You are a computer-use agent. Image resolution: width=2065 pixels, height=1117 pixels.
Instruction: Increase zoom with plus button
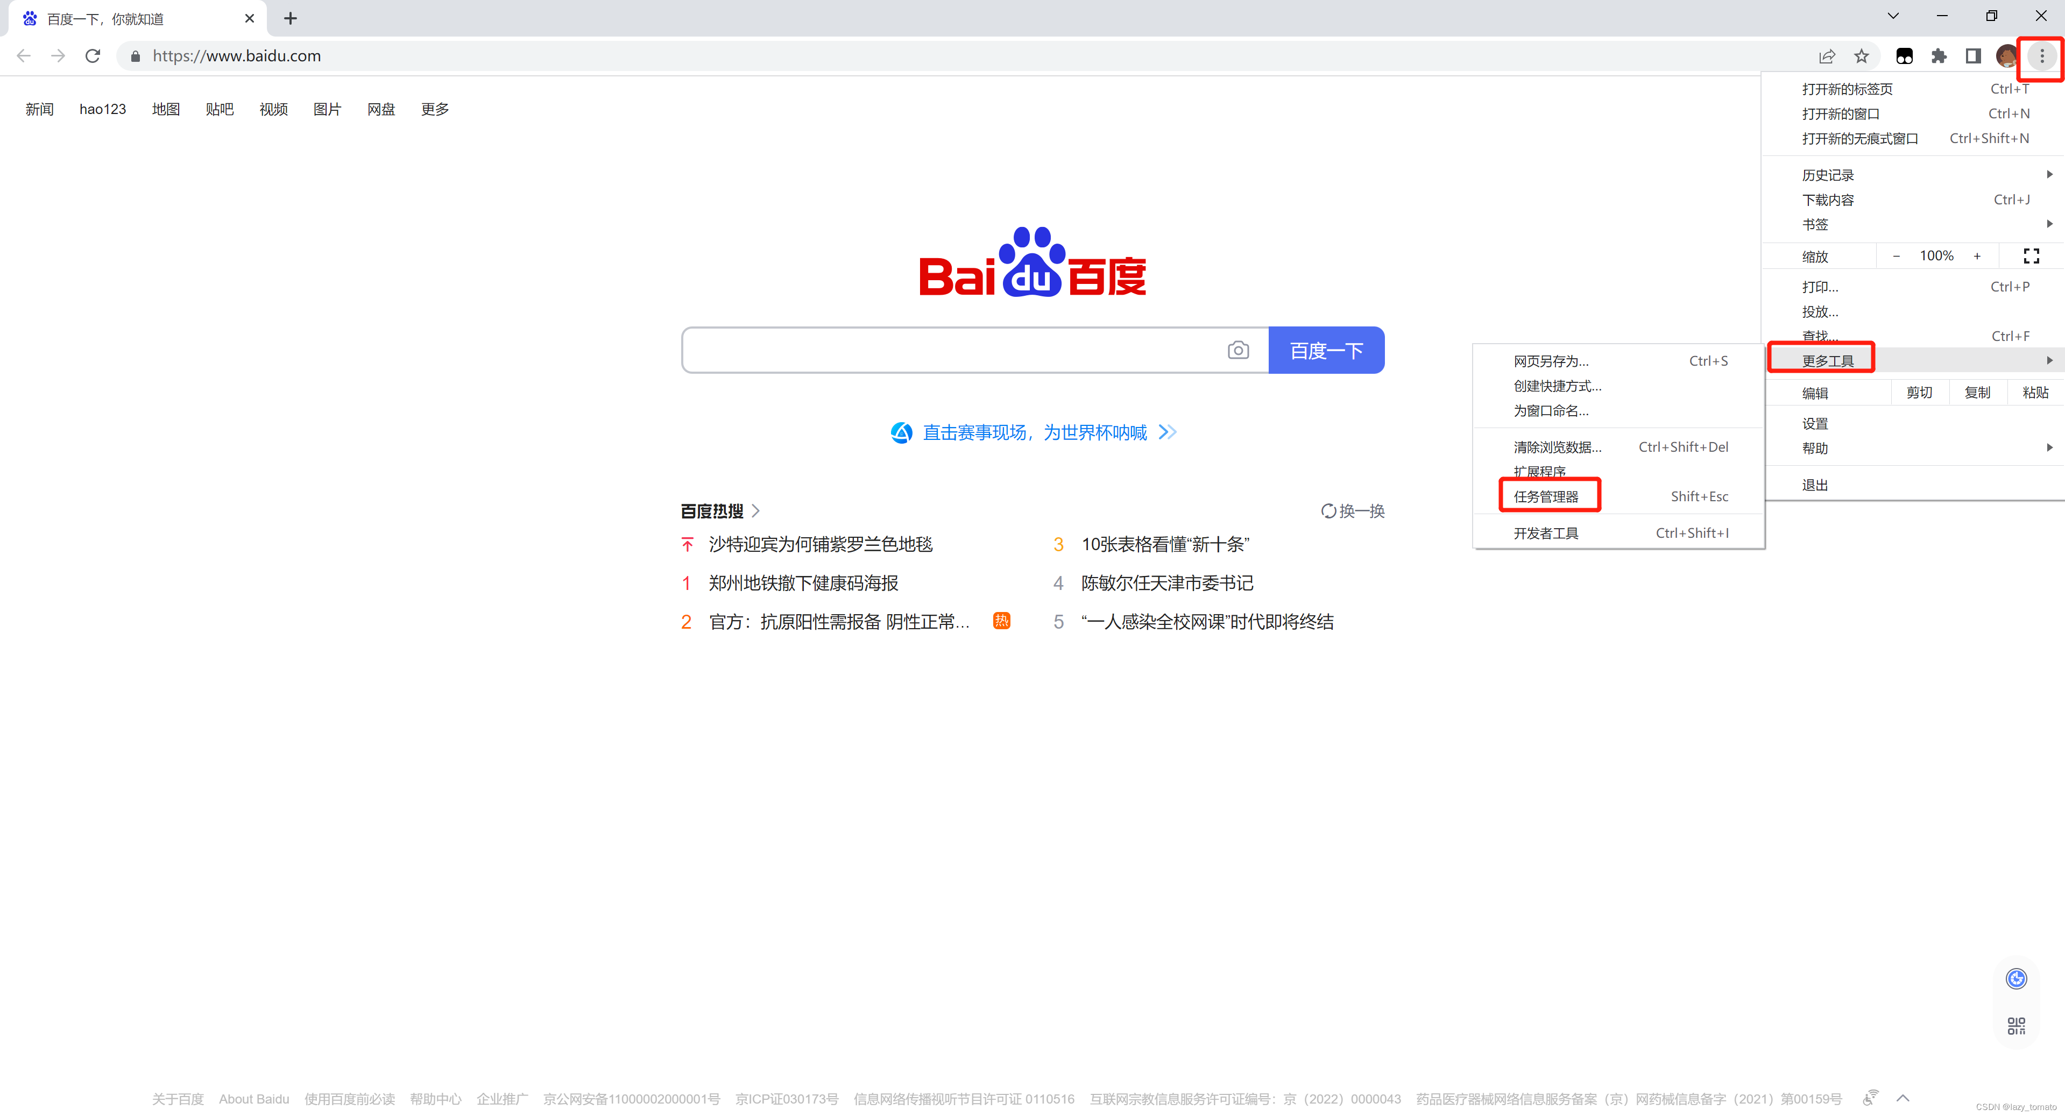1977,257
